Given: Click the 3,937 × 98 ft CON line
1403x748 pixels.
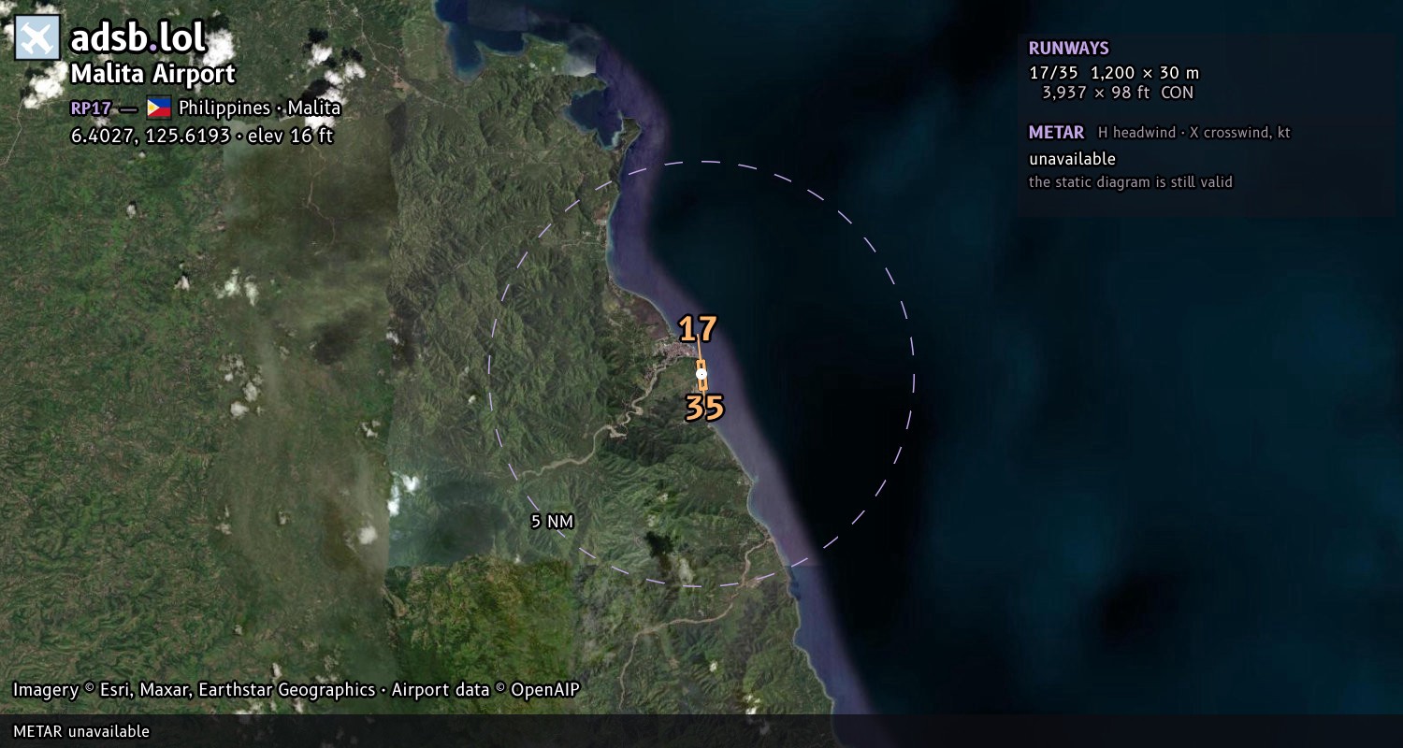Looking at the screenshot, I should pyautogui.click(x=1118, y=93).
